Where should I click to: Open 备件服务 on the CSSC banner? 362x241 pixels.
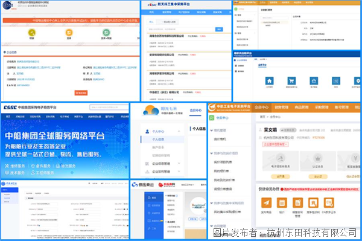[40, 166]
